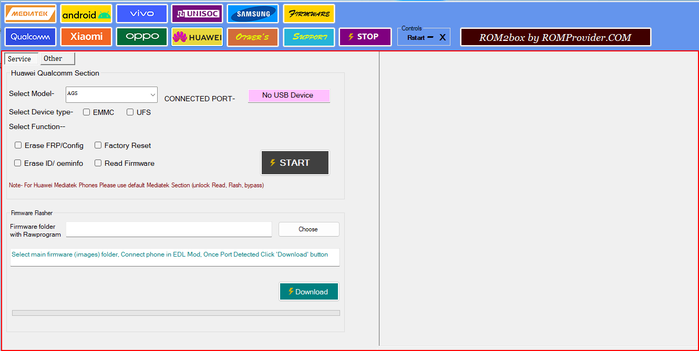The image size is (699, 351).
Task: Select the Android tool section
Action: pos(86,13)
